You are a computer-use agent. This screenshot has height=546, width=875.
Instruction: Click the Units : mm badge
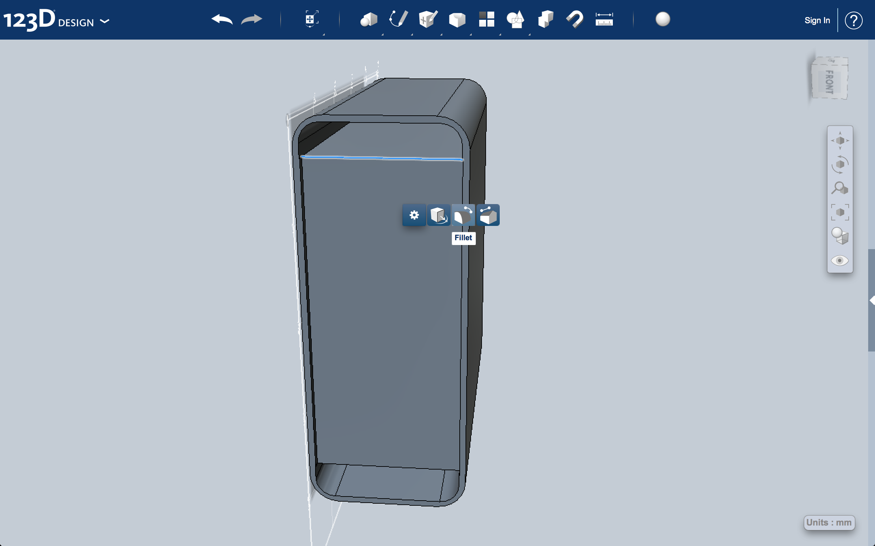pyautogui.click(x=830, y=522)
